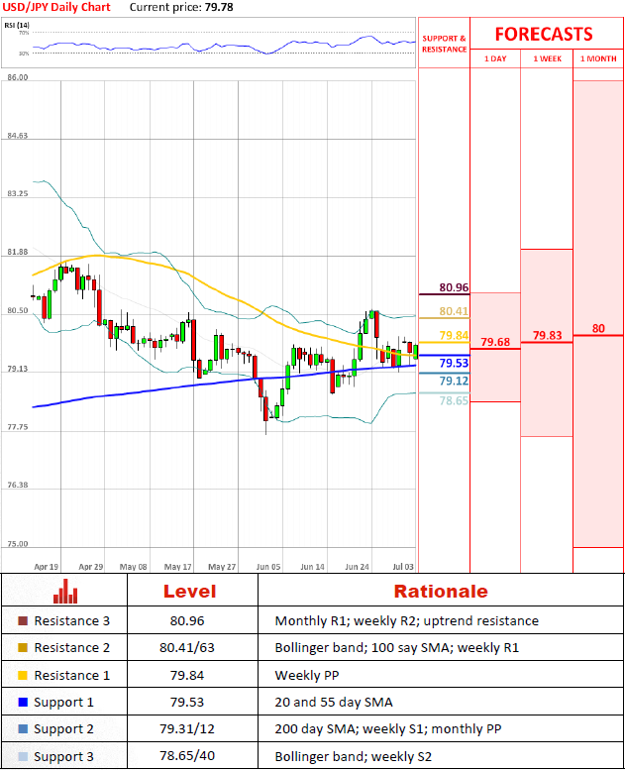
Task: Click the Monthly R1 weekly R2 rationale
Action: (x=406, y=620)
